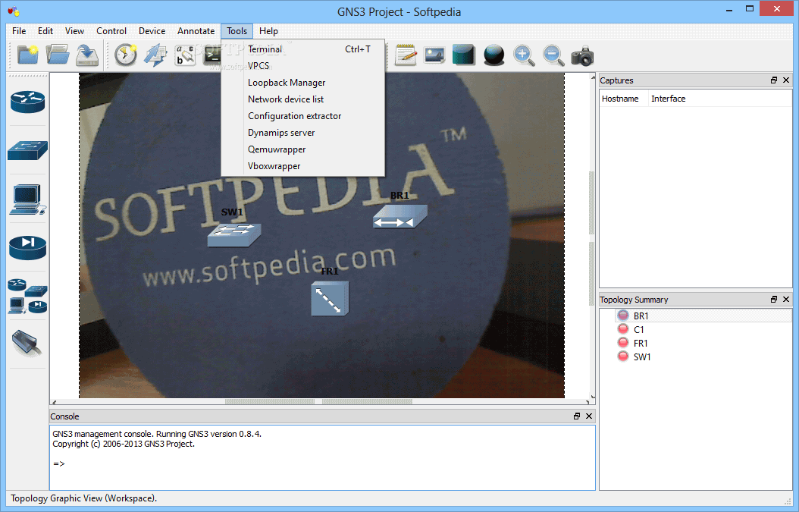This screenshot has width=799, height=512.
Task: Select the BR1 bridge node on the canvas
Action: click(x=400, y=216)
